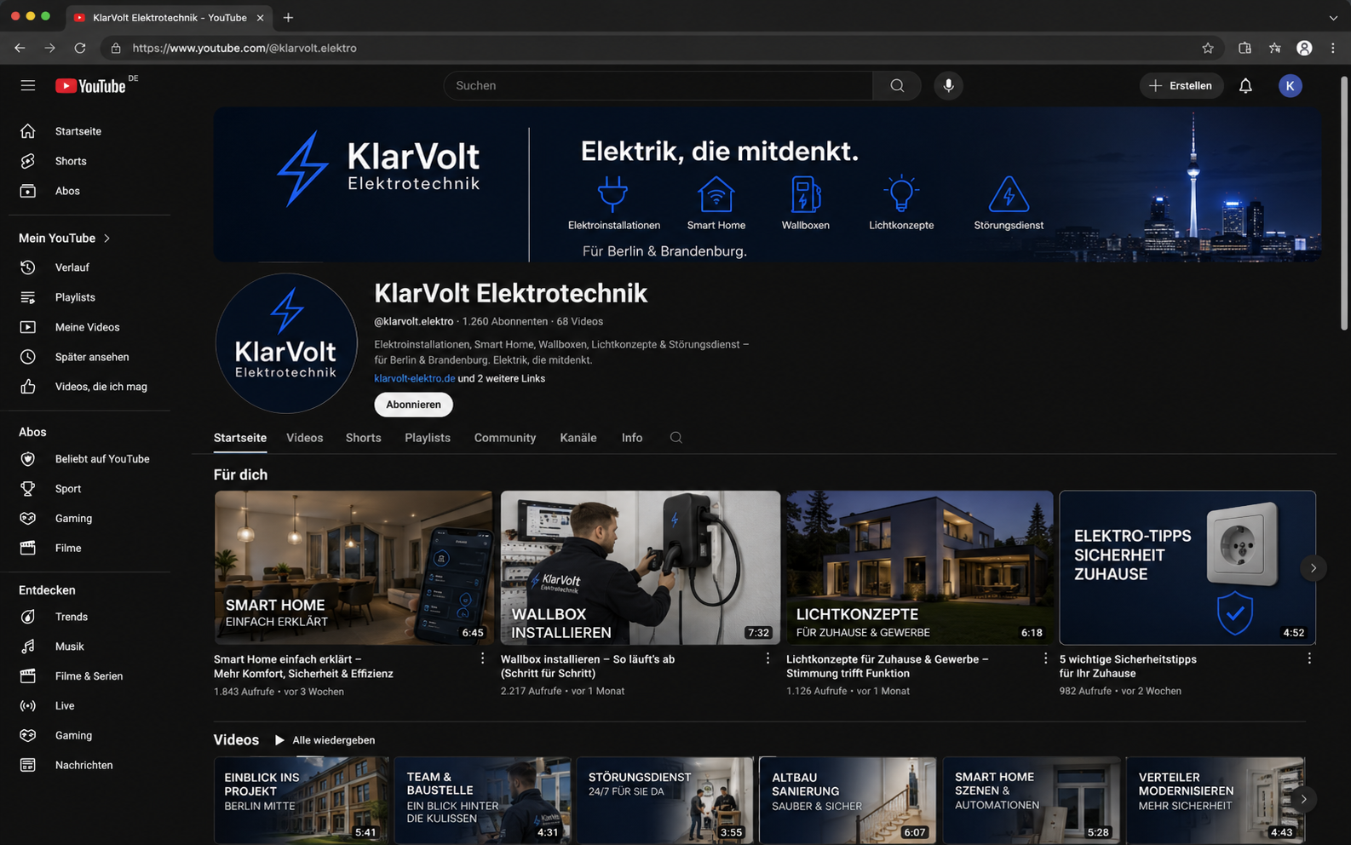
Task: Click the YouTube logo
Action: tap(92, 85)
